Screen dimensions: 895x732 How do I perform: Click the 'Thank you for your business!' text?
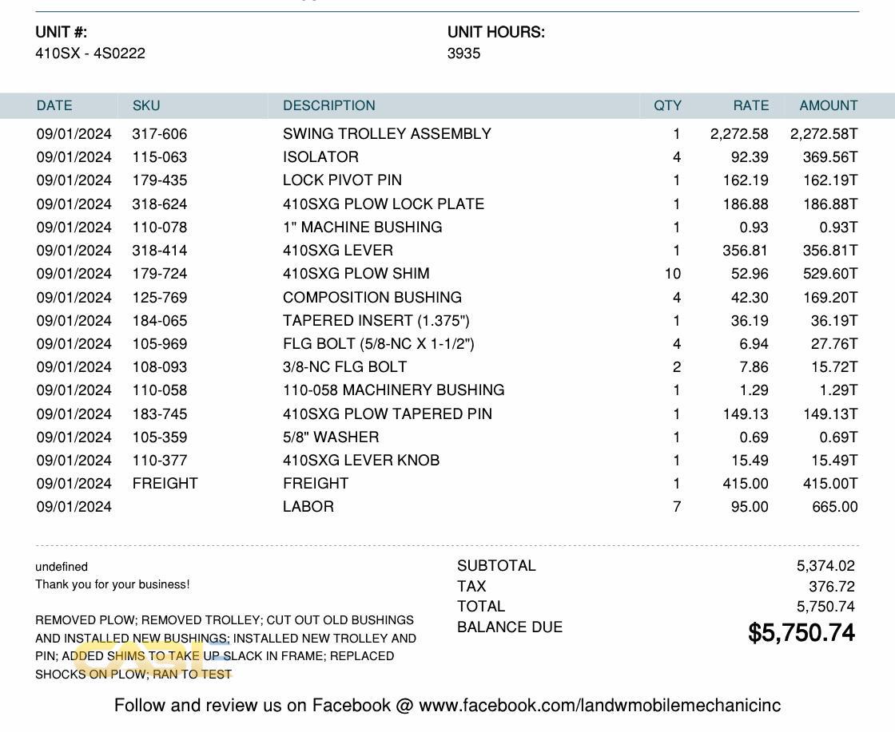[x=113, y=584]
